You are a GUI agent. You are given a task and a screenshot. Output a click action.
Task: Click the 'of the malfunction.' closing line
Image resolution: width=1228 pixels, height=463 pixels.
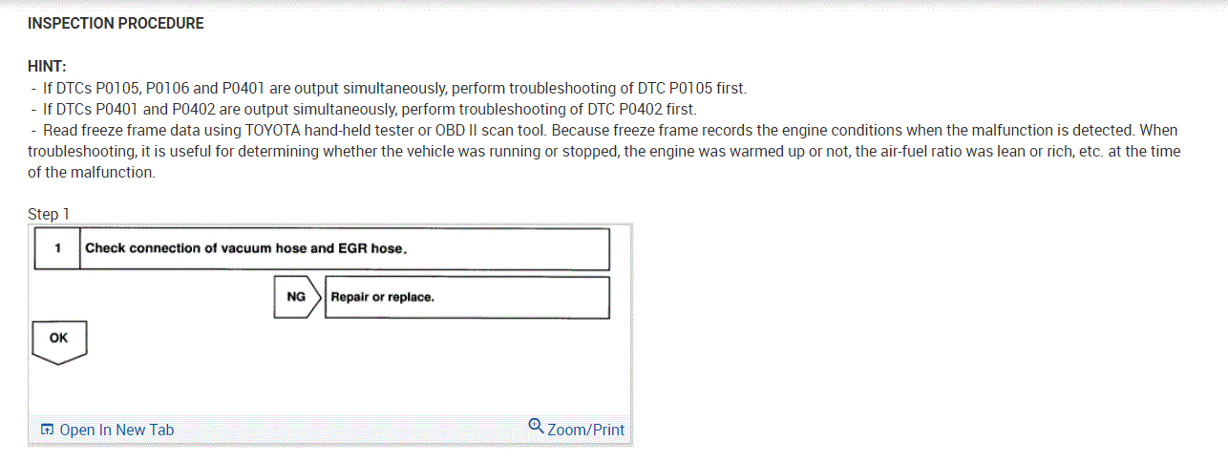click(91, 172)
